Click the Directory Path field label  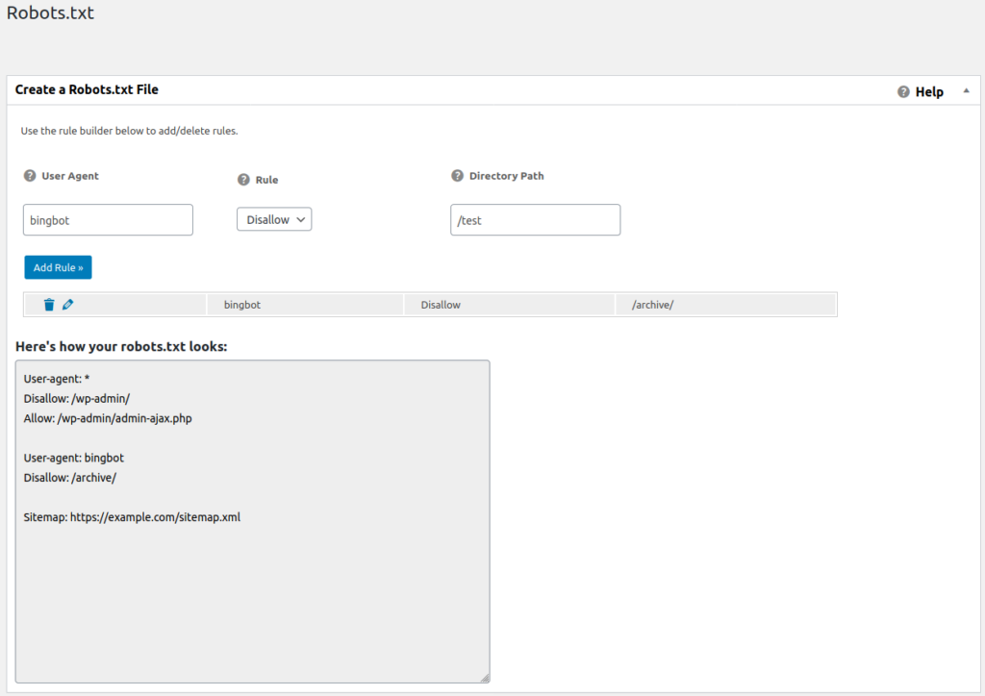click(506, 176)
